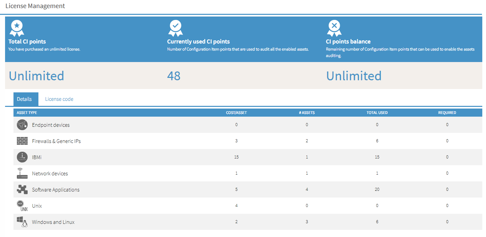
Task: Click the TOTAL USED column header
Action: click(377, 113)
